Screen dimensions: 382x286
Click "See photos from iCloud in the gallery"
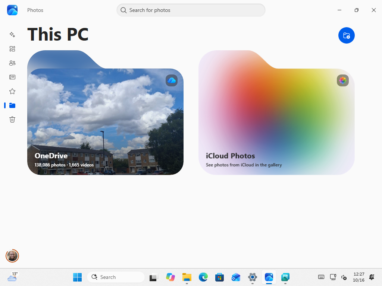[x=244, y=165]
